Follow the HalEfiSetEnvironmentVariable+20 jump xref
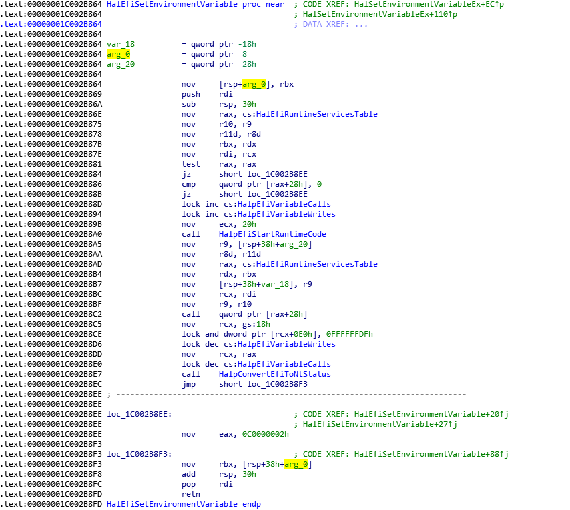The height and width of the screenshot is (510, 570). pos(431,414)
